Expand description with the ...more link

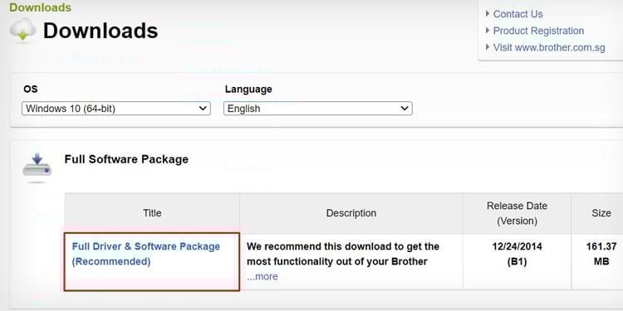pyautogui.click(x=262, y=276)
